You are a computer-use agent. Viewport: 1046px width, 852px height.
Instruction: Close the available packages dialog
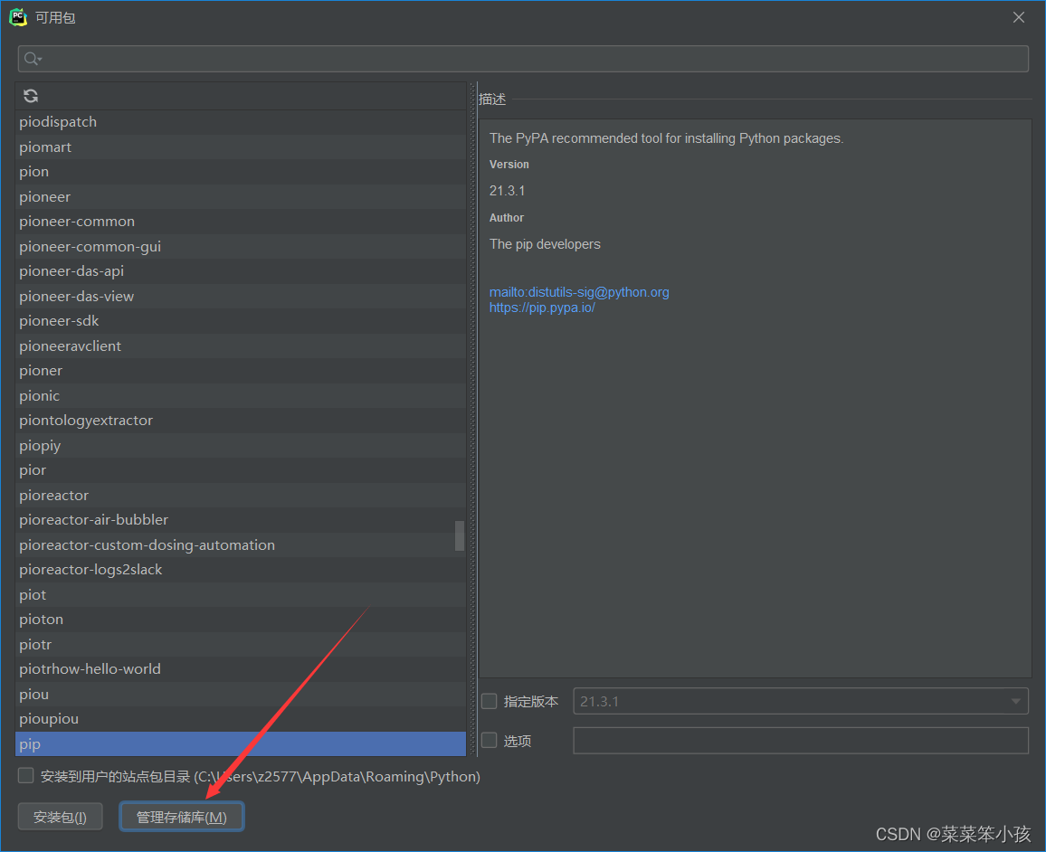click(x=1018, y=17)
